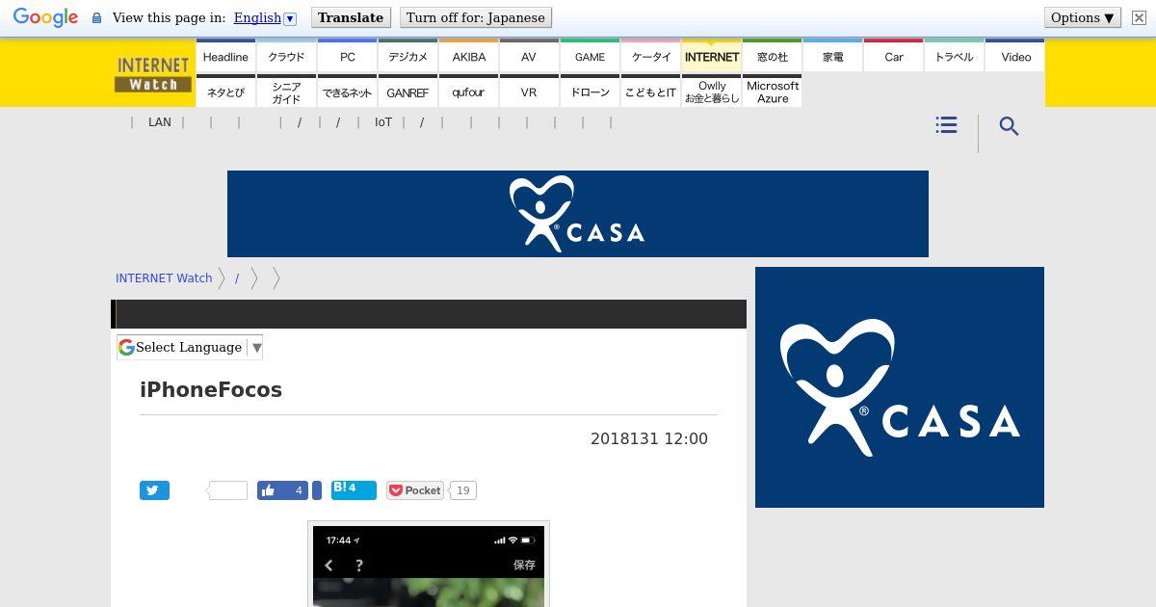
Task: Click Turn off for: Japanese
Action: pos(475,17)
